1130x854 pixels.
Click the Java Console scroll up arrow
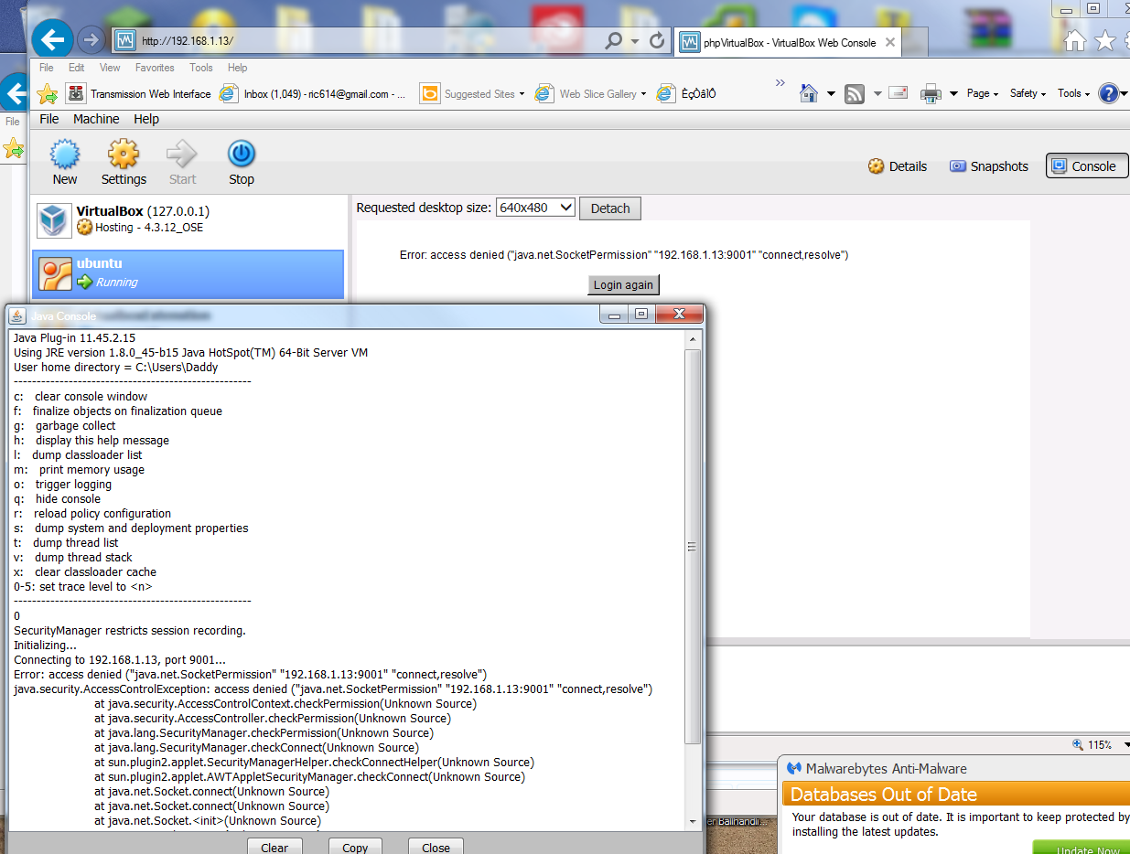click(693, 338)
